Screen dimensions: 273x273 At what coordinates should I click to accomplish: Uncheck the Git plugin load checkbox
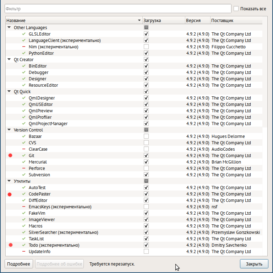(x=146, y=155)
